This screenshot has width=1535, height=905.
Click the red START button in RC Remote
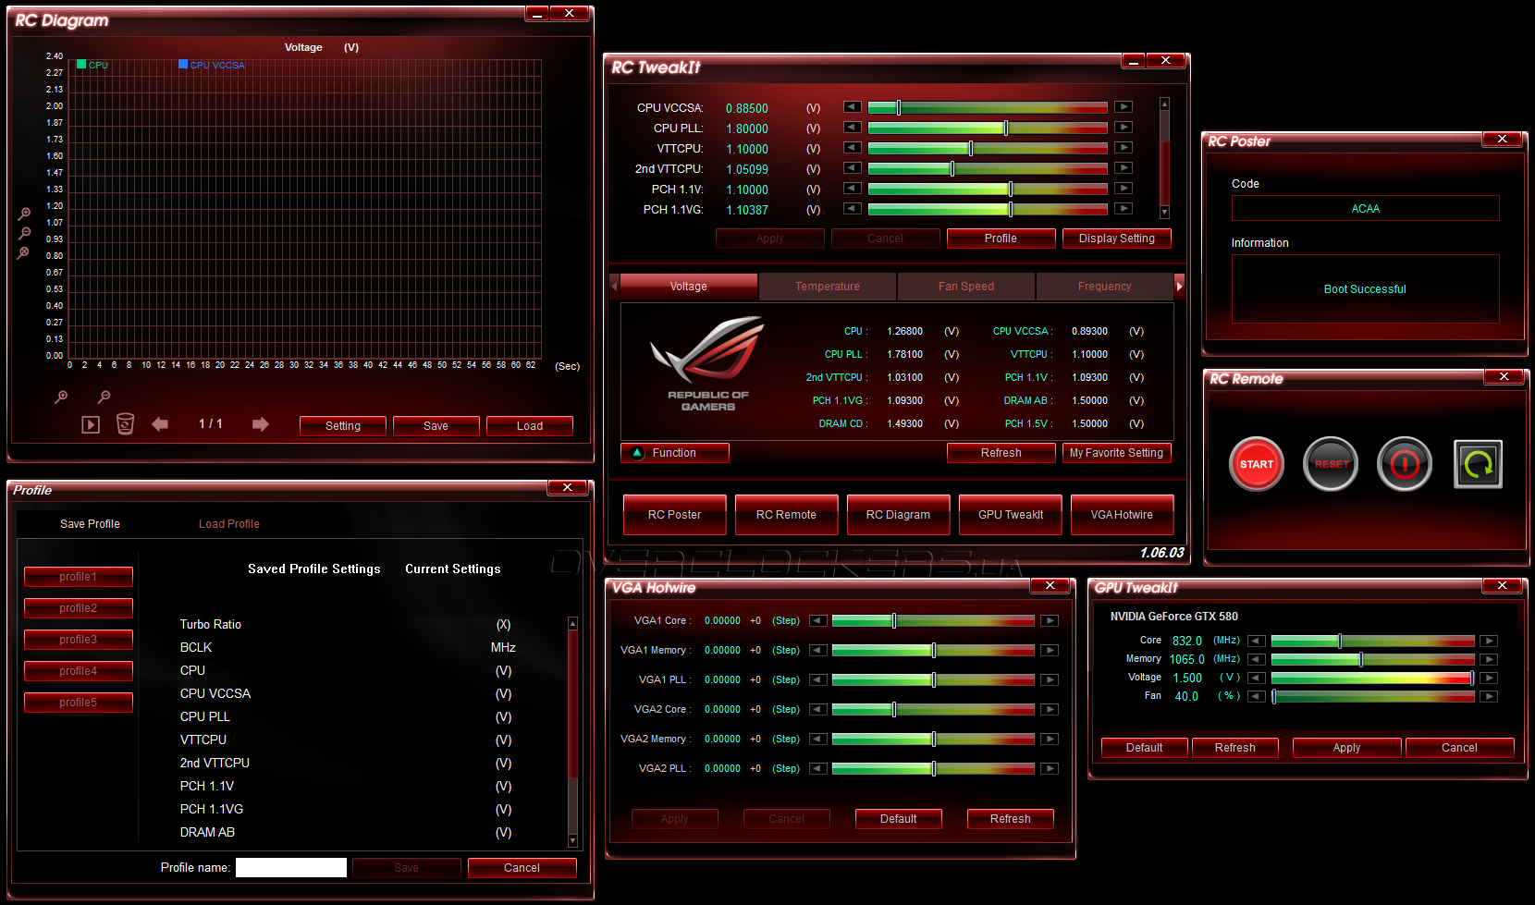(1257, 464)
